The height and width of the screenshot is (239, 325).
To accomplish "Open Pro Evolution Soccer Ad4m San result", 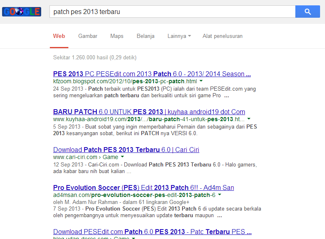I will (143, 187).
